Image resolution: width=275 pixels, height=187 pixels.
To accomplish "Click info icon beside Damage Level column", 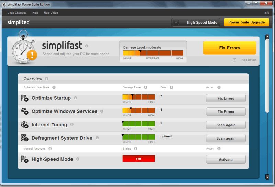I will click(x=145, y=87).
